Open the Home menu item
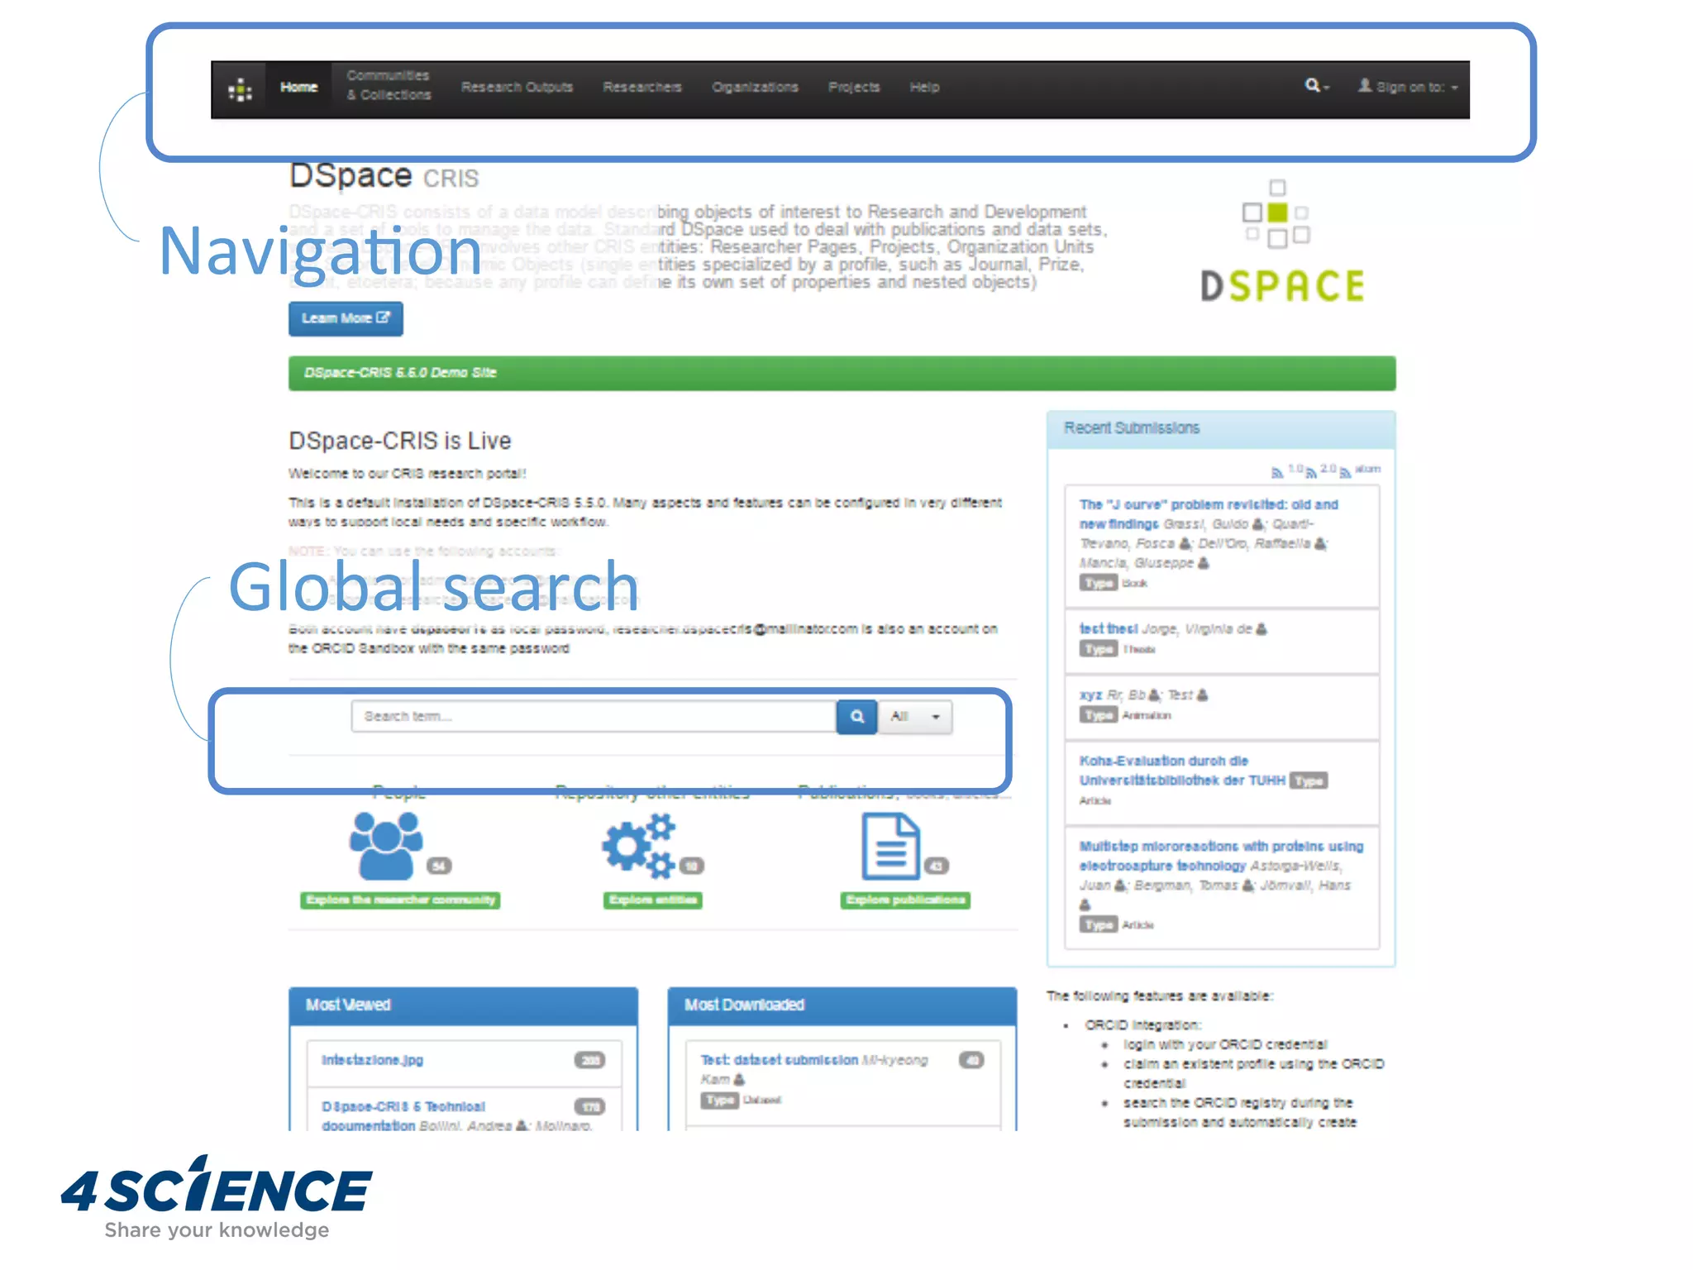The image size is (1693, 1270). coord(298,87)
